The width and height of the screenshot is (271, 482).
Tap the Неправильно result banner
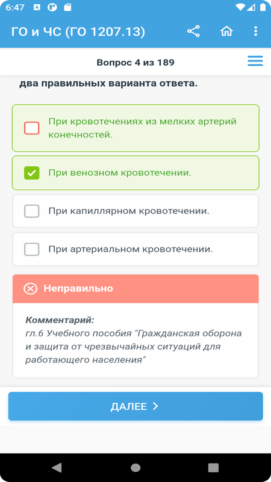tap(135, 289)
